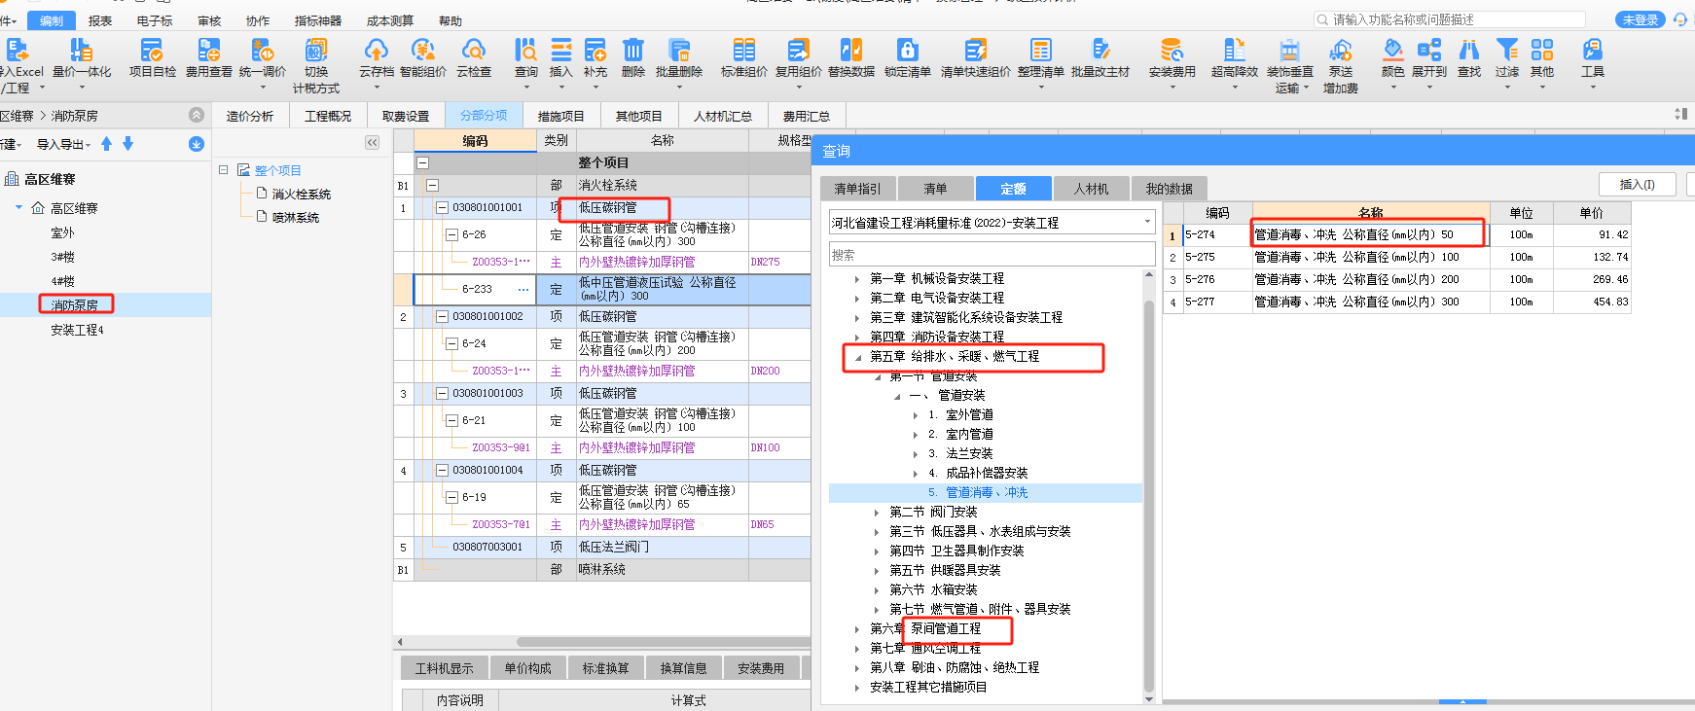Move project up with blue up arrow
Image resolution: width=1695 pixels, height=711 pixels.
(107, 144)
